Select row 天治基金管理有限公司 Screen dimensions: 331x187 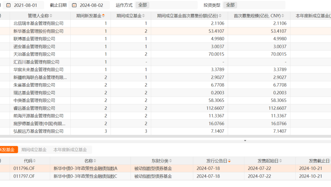click(165, 54)
